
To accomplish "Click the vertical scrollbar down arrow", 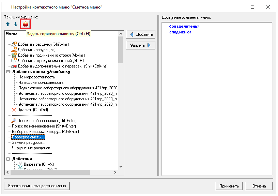I will (x=121, y=166).
